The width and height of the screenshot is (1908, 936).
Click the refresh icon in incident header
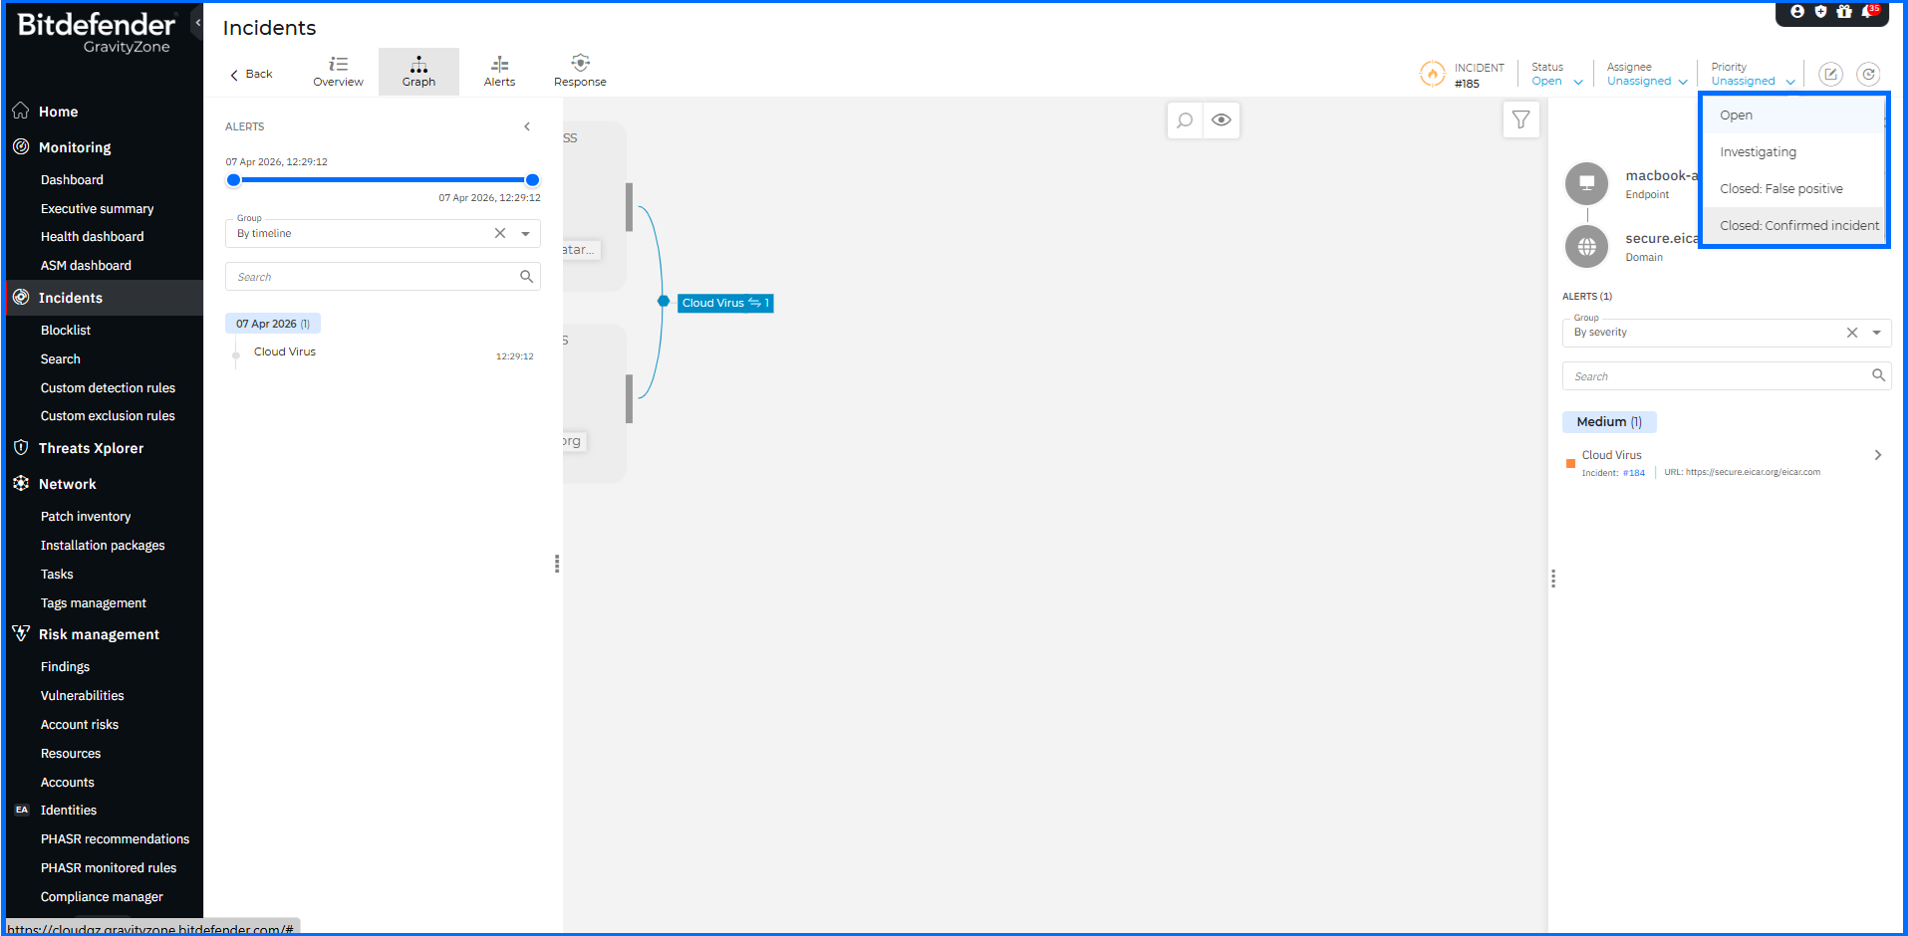1868,74
